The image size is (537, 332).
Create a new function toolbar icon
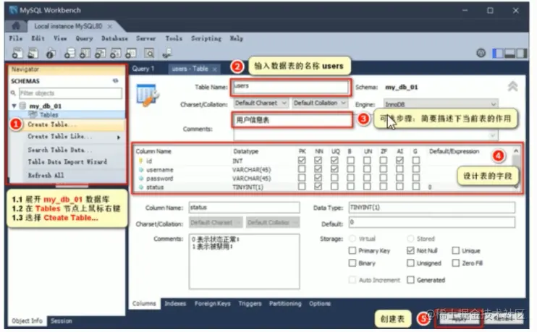[131, 53]
